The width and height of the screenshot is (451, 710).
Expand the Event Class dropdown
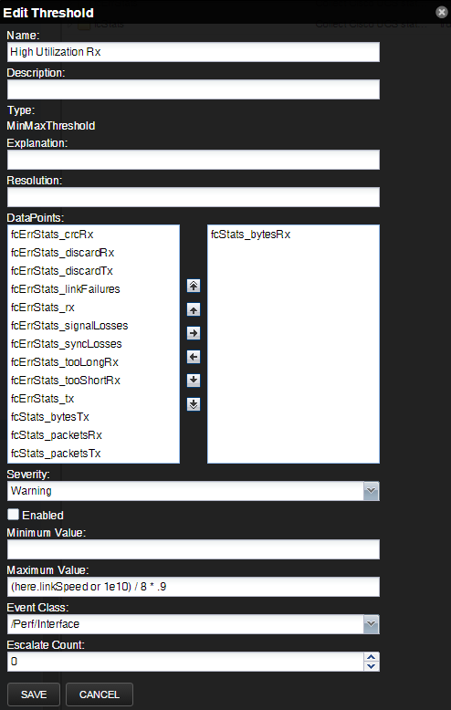point(371,624)
